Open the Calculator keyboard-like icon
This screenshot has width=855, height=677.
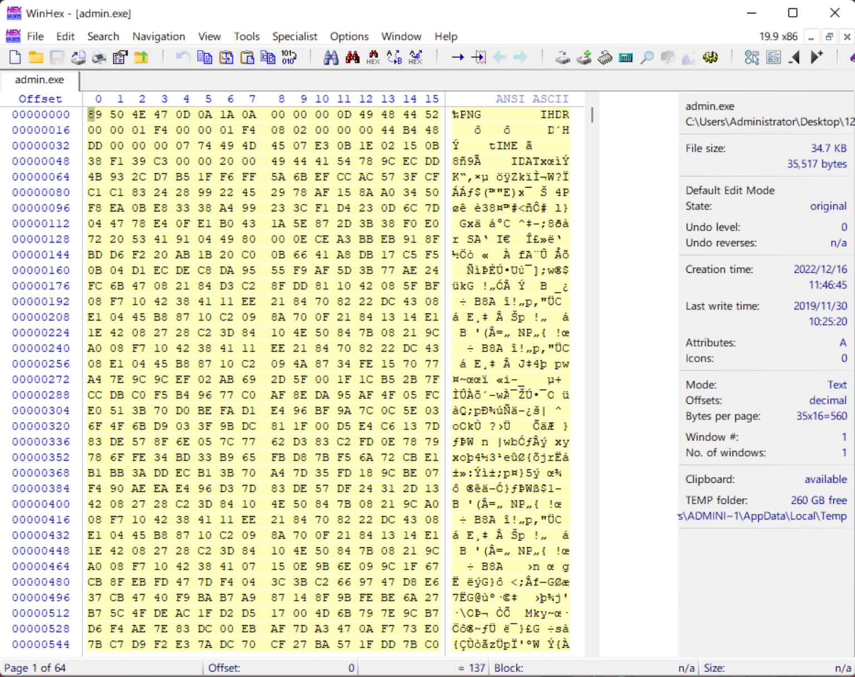click(626, 57)
